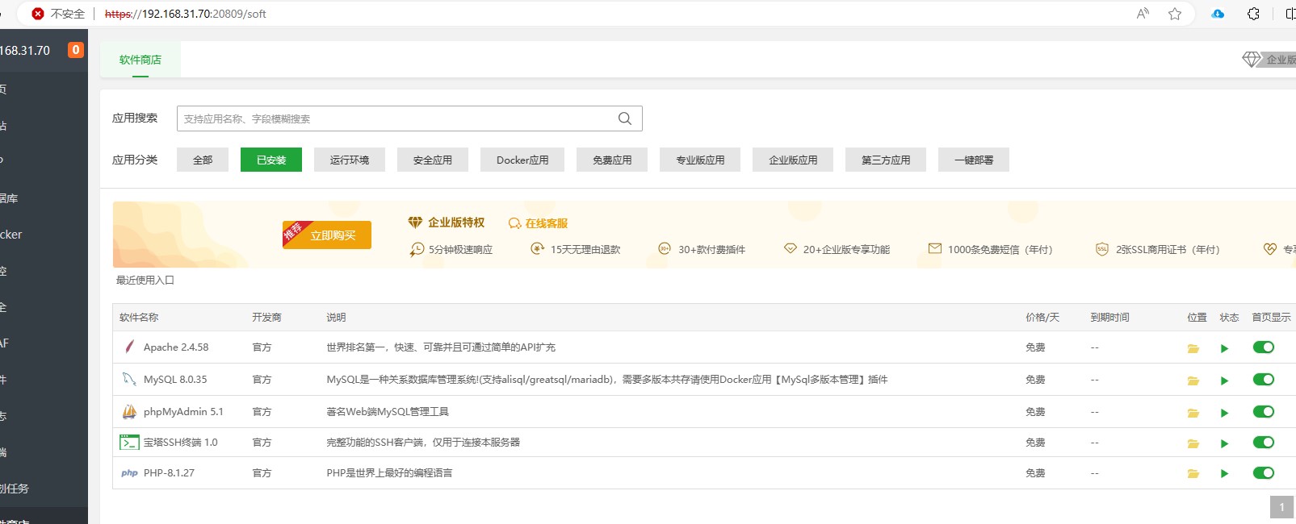Viewport: 1296px width, 524px height.
Task: Click 30+款付费插件 benefit text
Action: (711, 250)
